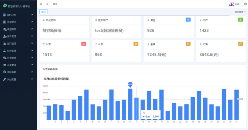Click the 968 water meter count
248x130 pixels.
(x=98, y=55)
